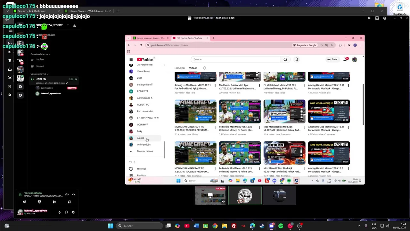Open Discord user settings gear

pyautogui.click(x=73, y=212)
